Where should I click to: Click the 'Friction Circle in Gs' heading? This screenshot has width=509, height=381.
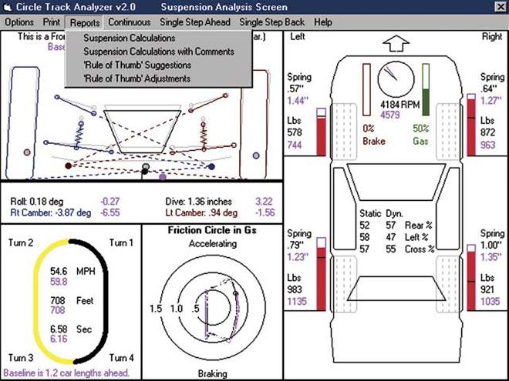click(212, 230)
